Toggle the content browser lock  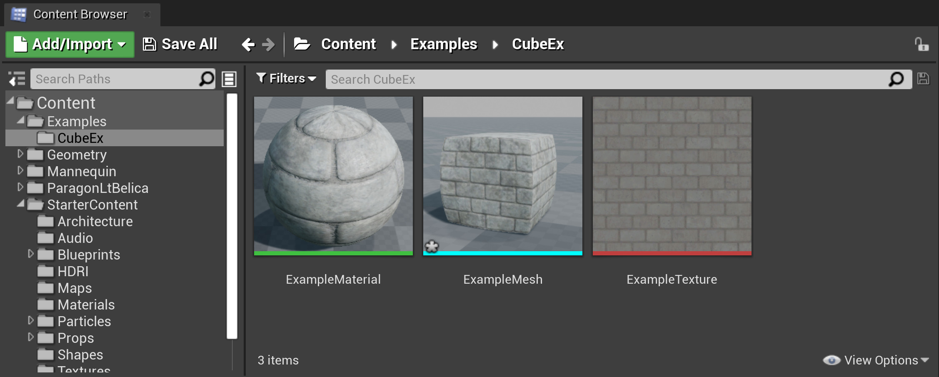921,44
